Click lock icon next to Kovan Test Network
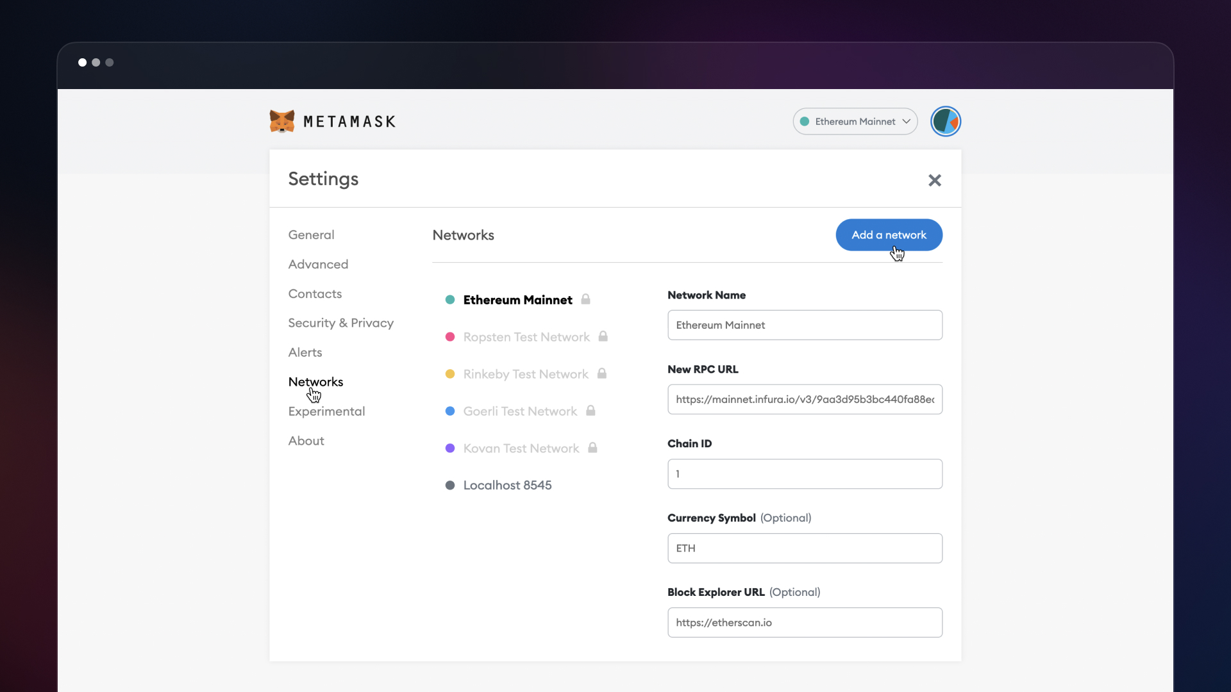 (x=592, y=448)
